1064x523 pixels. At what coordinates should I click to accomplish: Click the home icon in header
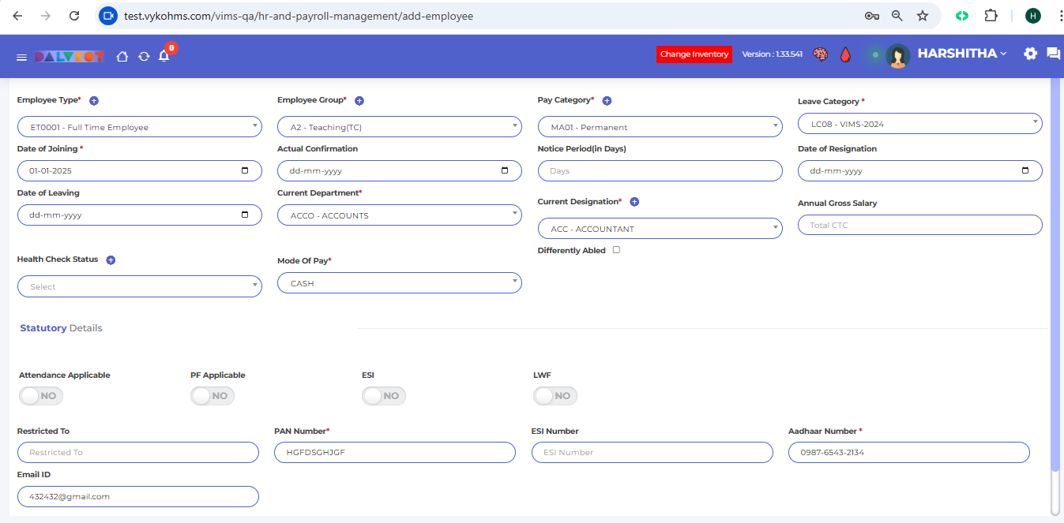click(122, 56)
